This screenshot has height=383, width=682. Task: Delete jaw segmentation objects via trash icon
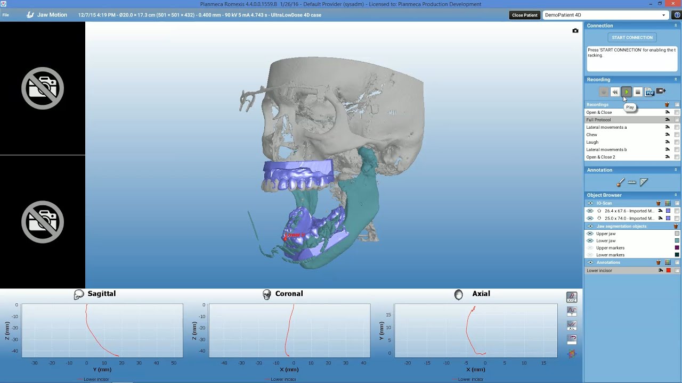[x=676, y=226]
